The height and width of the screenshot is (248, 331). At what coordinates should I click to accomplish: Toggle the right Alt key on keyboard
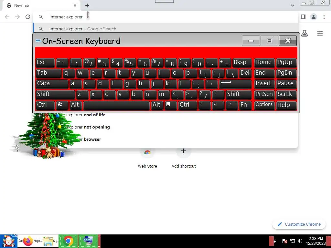pos(157,105)
